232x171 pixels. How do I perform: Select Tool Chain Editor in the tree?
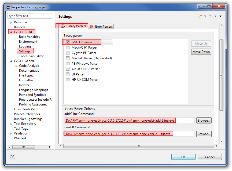tap(31, 56)
